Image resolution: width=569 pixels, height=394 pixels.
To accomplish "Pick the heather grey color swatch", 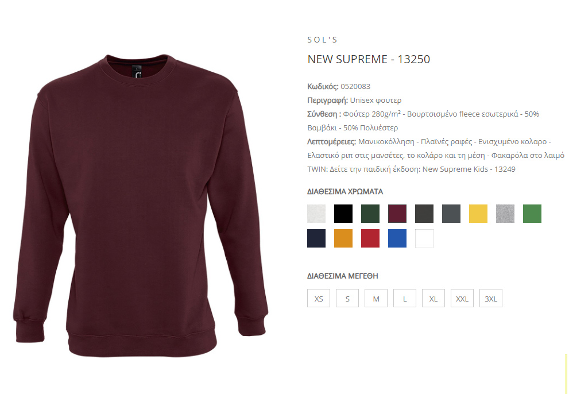I will pos(505,214).
